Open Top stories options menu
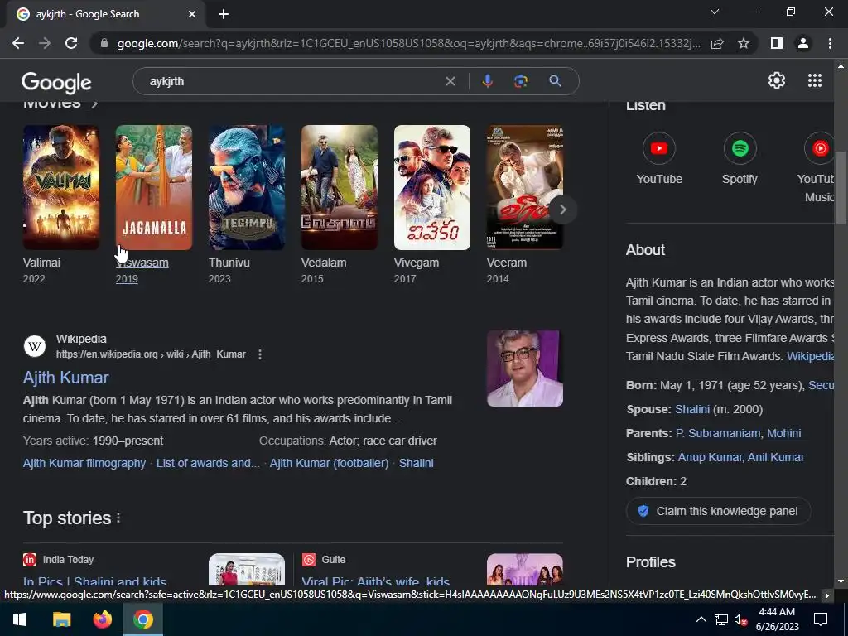This screenshot has height=636, width=848. [118, 518]
